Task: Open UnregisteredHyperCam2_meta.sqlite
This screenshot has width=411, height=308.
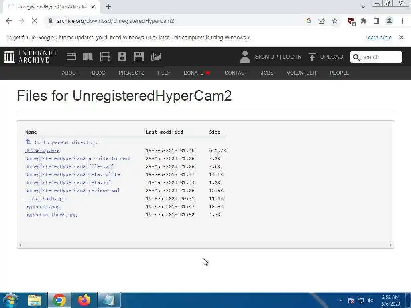Action: (72, 174)
